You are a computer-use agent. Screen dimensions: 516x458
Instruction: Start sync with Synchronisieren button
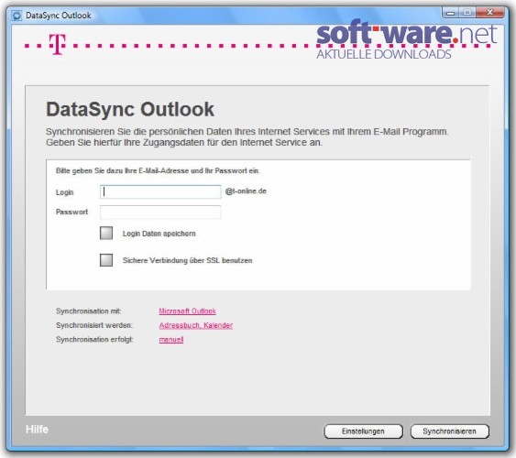tap(450, 431)
